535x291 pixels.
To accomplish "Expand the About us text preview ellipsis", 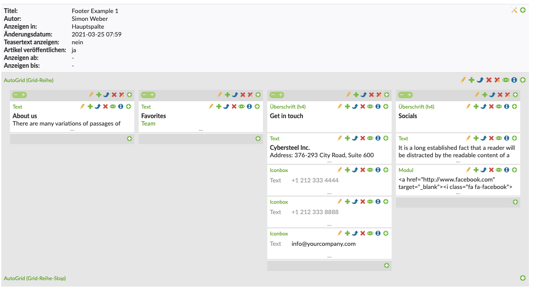I will [72, 129].
